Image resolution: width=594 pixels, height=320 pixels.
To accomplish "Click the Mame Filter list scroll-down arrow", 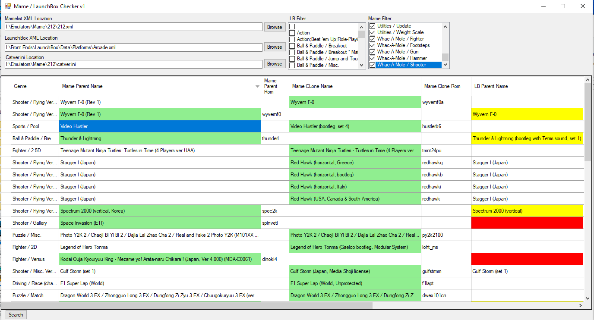I will pos(445,65).
